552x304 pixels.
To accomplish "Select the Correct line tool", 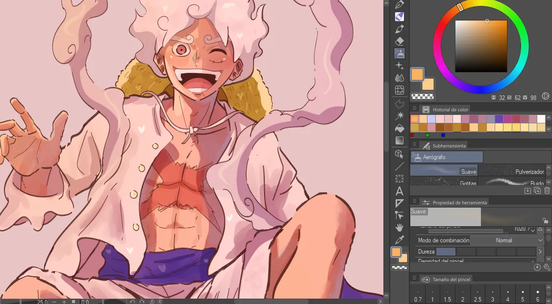I will click(399, 215).
